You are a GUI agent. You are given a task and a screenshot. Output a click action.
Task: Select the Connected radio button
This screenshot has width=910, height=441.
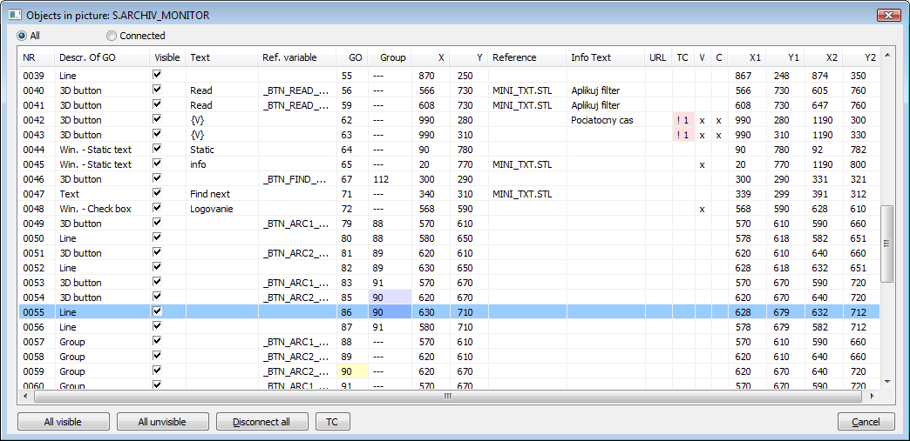click(112, 36)
